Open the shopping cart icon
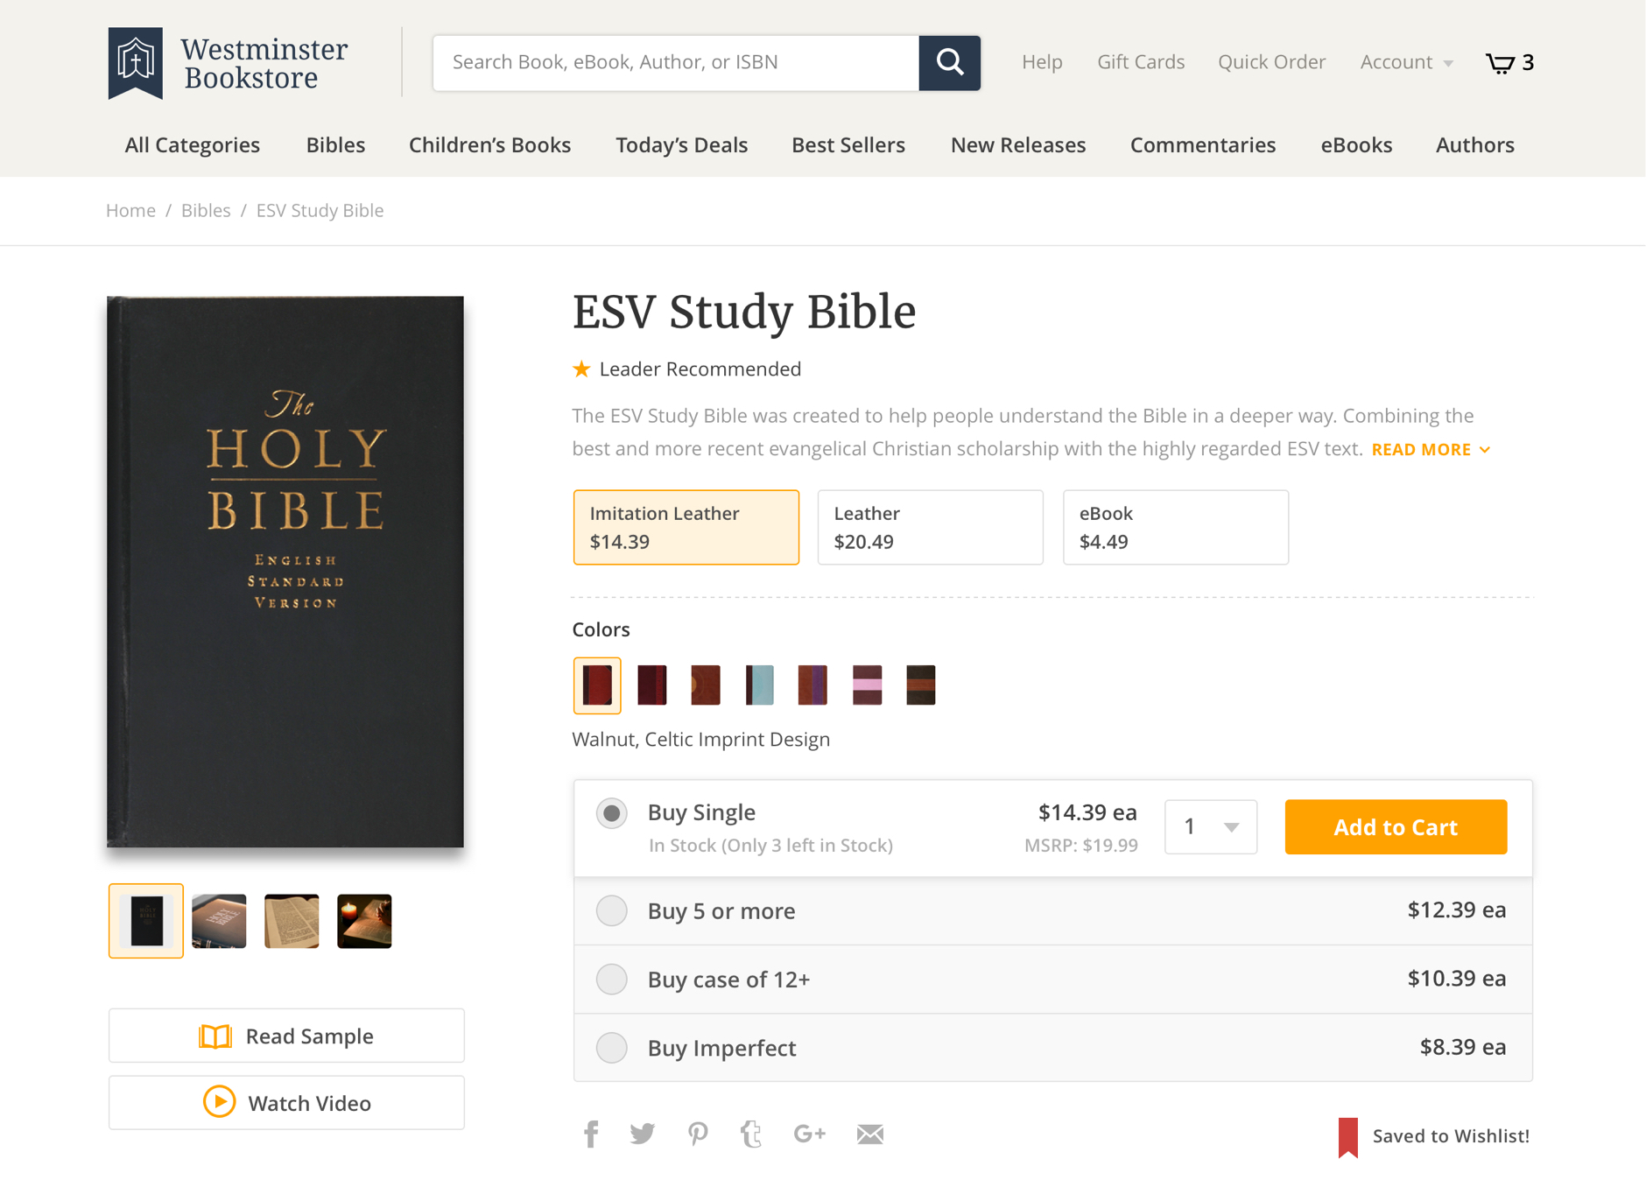Viewport: 1646px width, 1187px height. [x=1501, y=63]
